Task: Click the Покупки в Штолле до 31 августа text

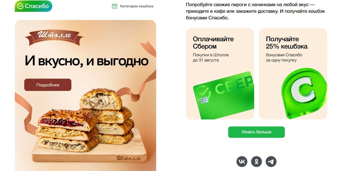Action: [211, 57]
